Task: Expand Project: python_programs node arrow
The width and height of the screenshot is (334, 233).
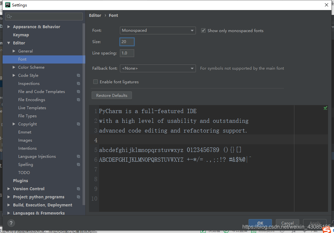Action: (9, 197)
